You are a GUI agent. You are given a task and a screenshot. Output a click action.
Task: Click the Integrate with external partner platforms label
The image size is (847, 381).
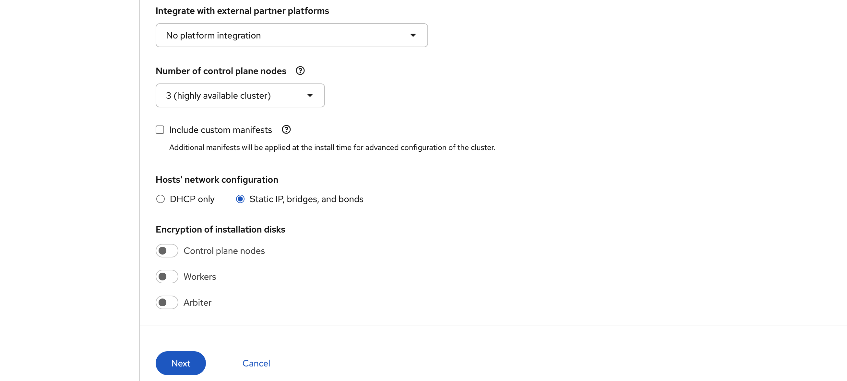pyautogui.click(x=242, y=10)
